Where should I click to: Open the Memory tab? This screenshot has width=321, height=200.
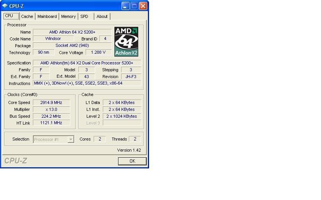click(x=68, y=16)
